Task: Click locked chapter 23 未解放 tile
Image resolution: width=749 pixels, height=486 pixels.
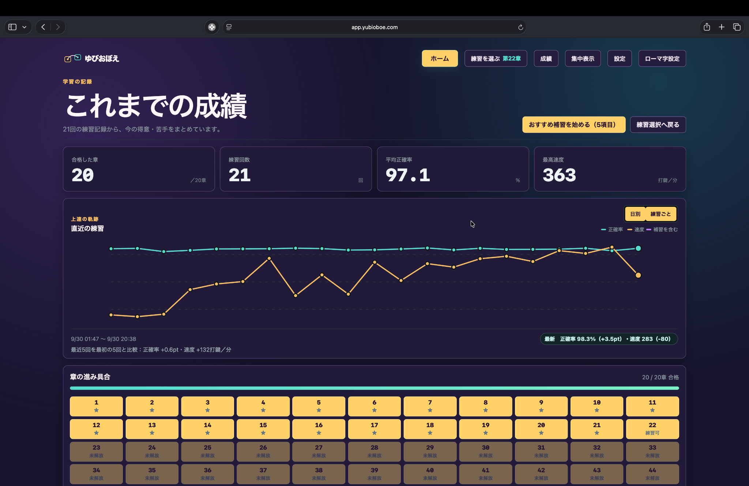Action: pyautogui.click(x=96, y=451)
